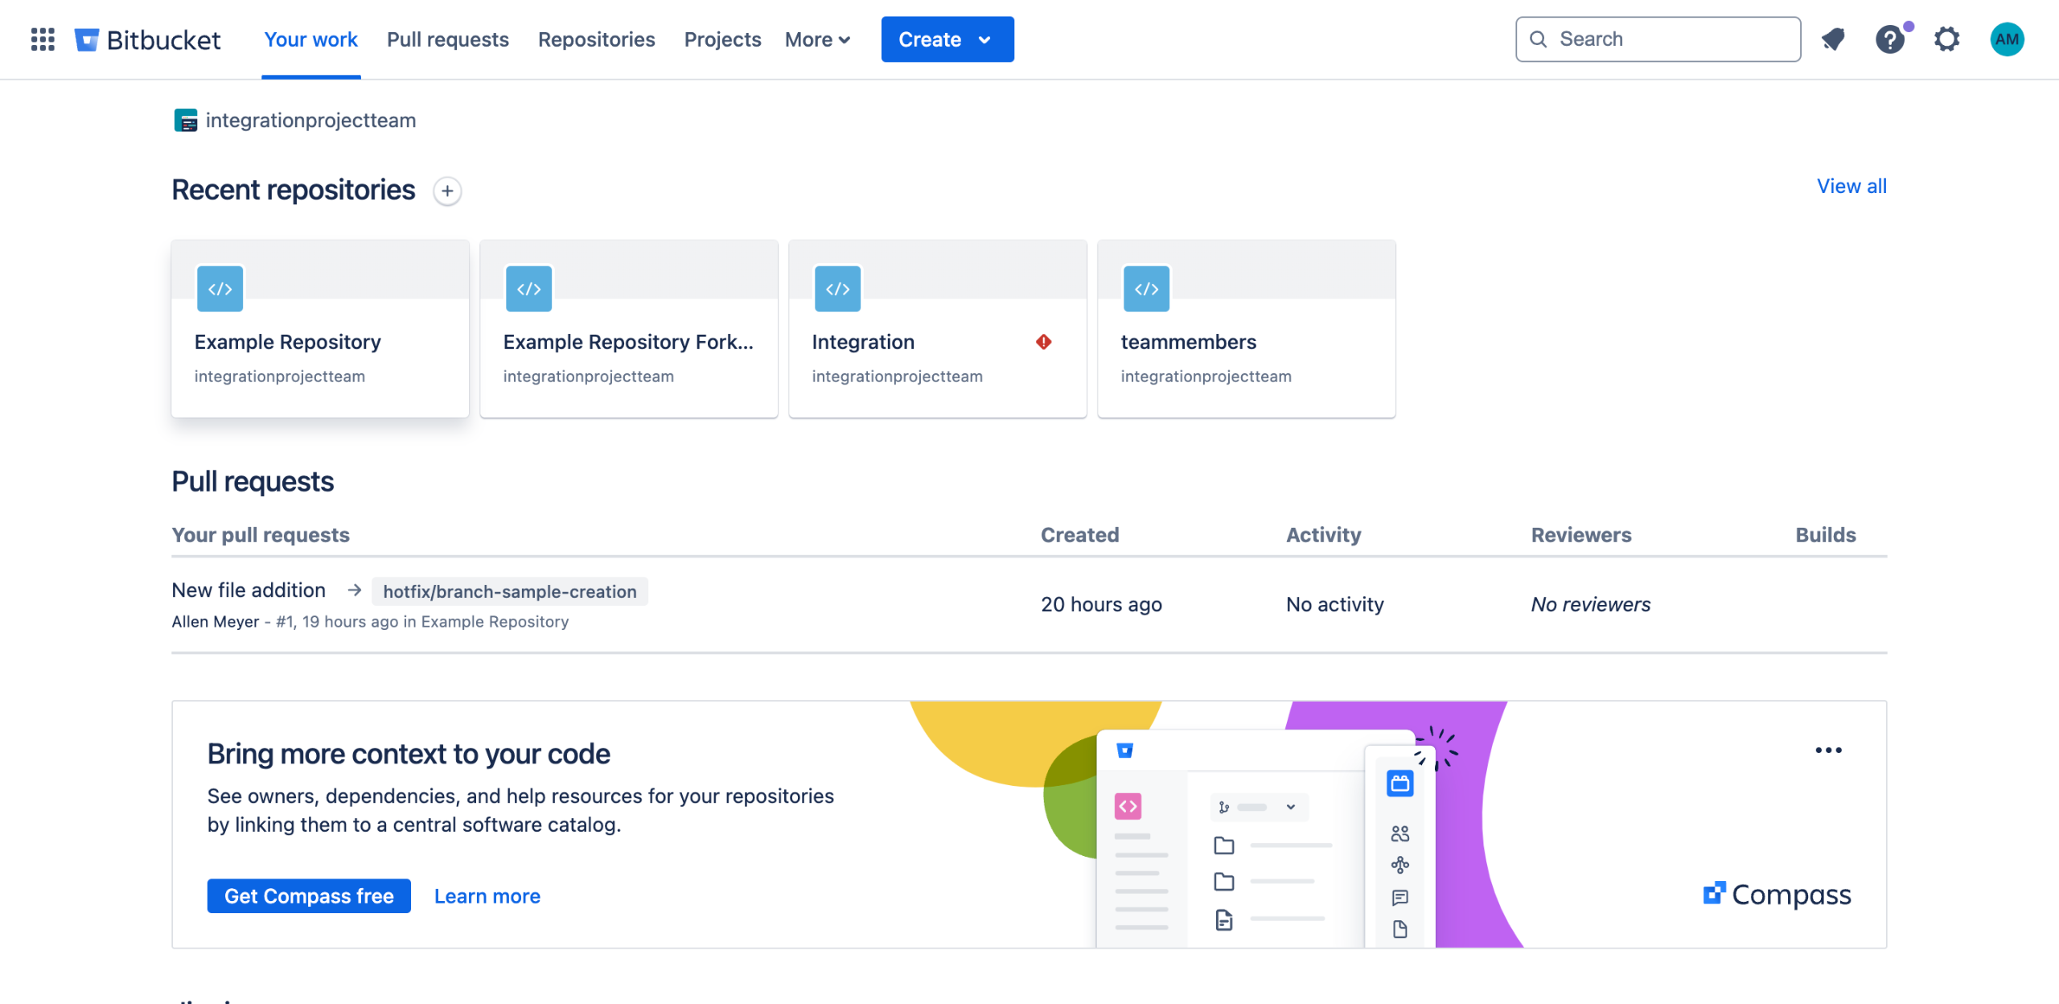Click the code icon on teammembers card
The height and width of the screenshot is (1004, 2059).
coord(1146,289)
